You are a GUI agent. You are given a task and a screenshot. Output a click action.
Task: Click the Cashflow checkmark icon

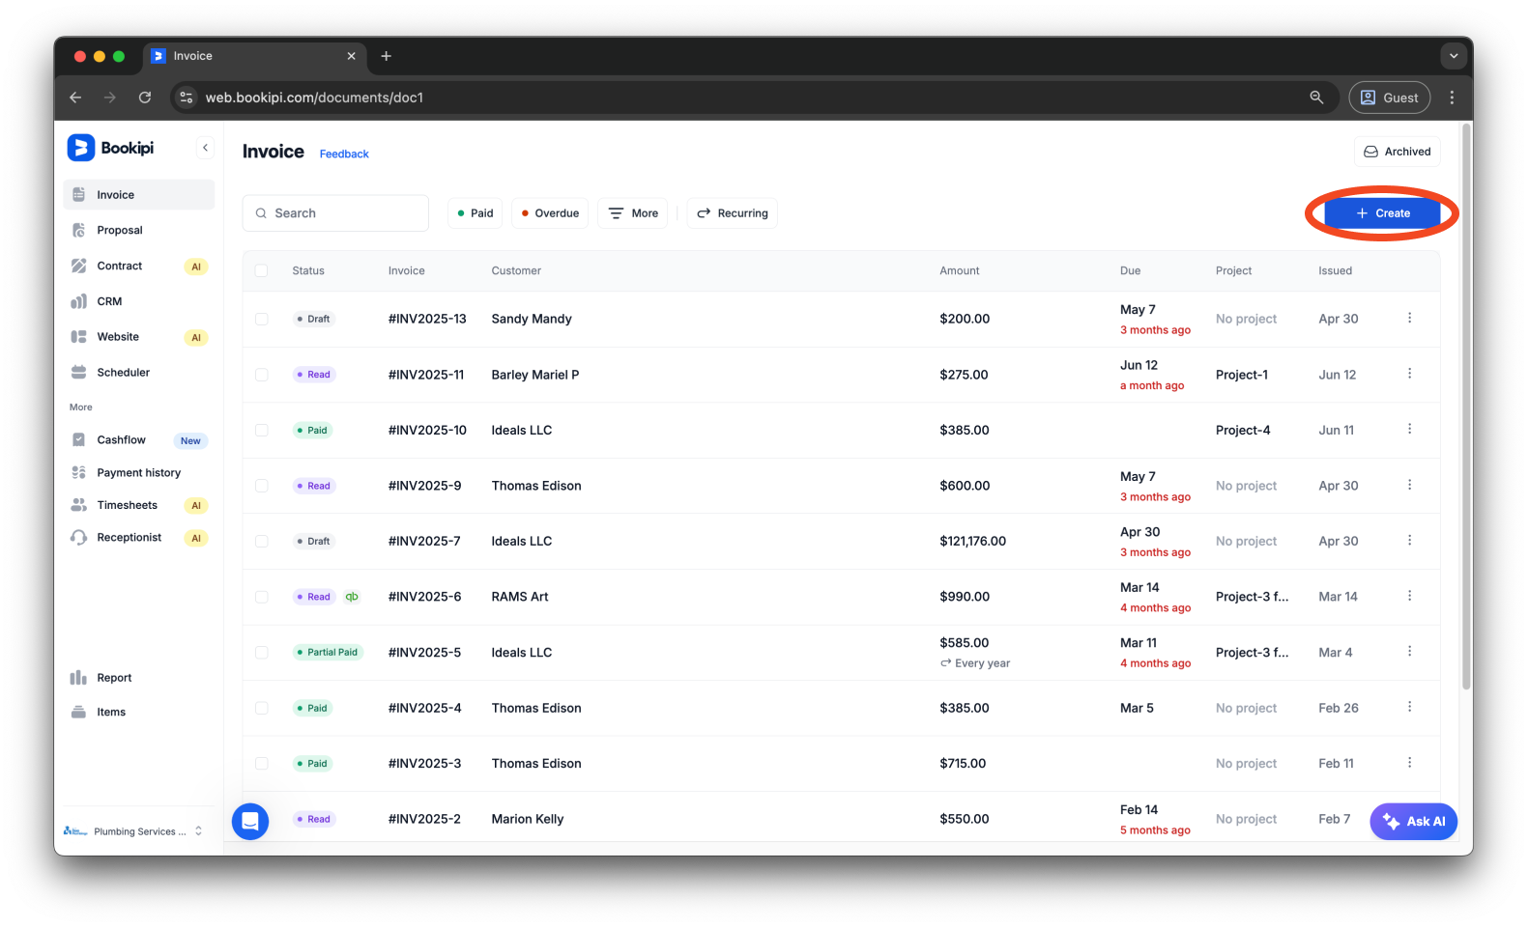click(x=79, y=440)
